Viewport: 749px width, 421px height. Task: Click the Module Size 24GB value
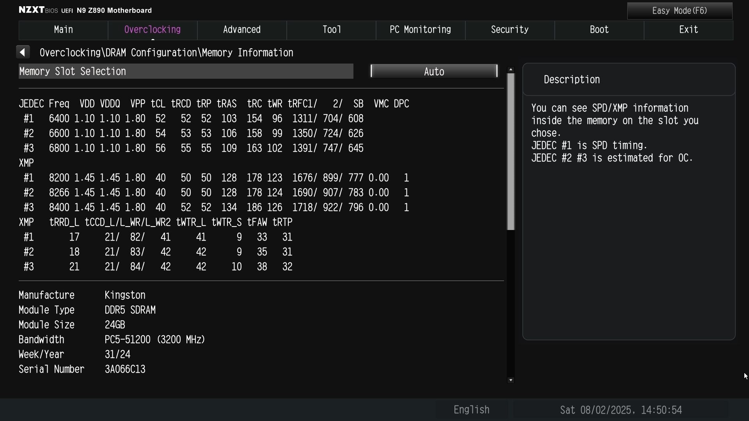click(x=115, y=325)
